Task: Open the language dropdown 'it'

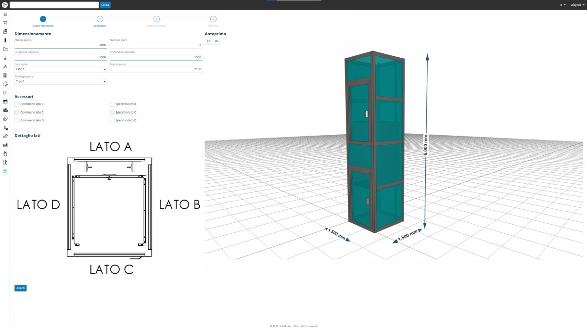Action: click(562, 5)
